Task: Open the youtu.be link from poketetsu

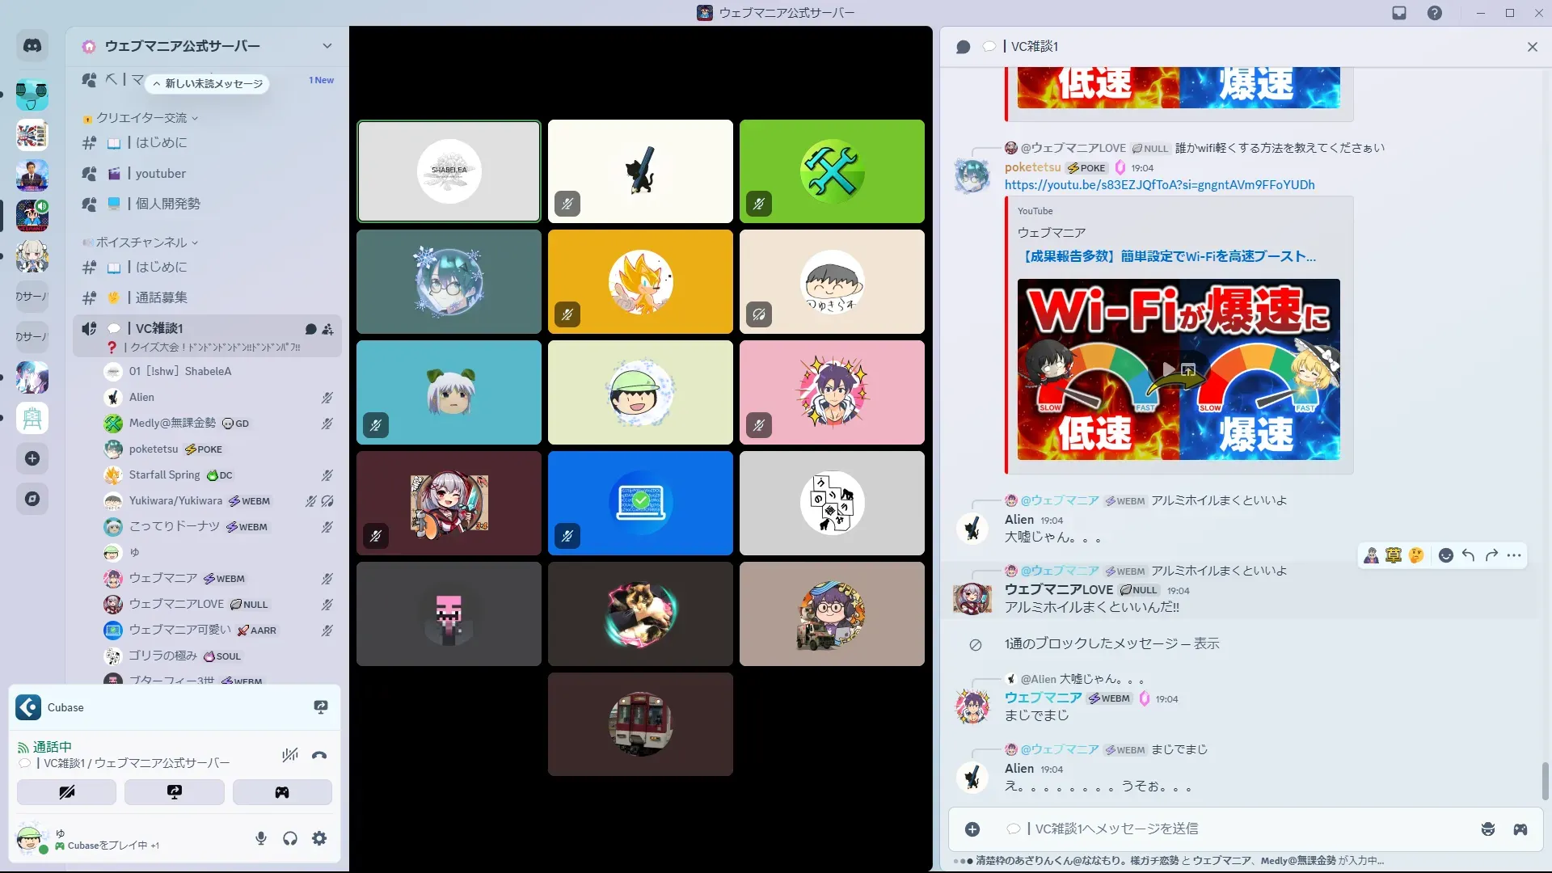Action: pyautogui.click(x=1159, y=185)
